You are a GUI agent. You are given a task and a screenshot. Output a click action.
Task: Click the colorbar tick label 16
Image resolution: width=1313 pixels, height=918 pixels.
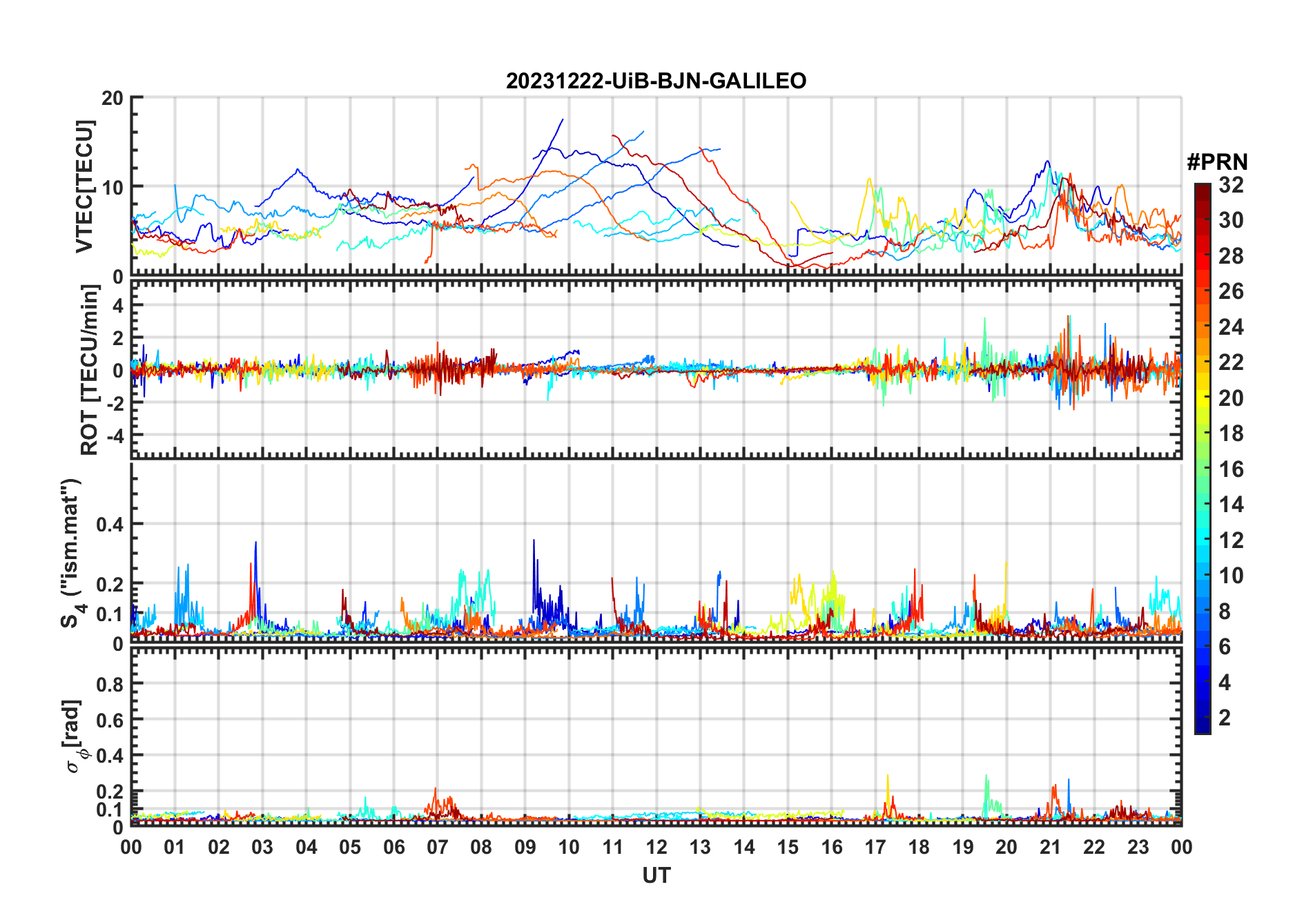click(x=1231, y=469)
